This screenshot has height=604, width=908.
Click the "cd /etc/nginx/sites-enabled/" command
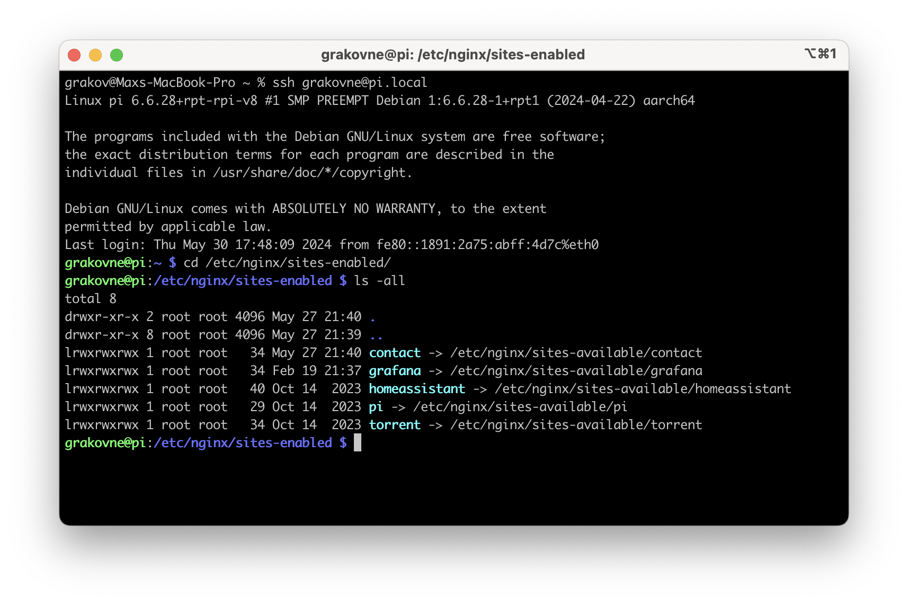[x=287, y=263]
